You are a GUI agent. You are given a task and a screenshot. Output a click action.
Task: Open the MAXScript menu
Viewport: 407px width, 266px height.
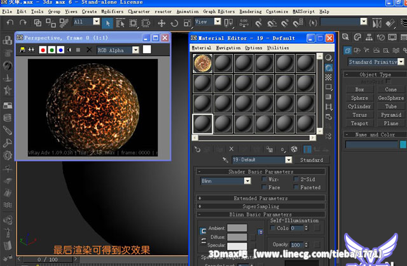point(303,11)
